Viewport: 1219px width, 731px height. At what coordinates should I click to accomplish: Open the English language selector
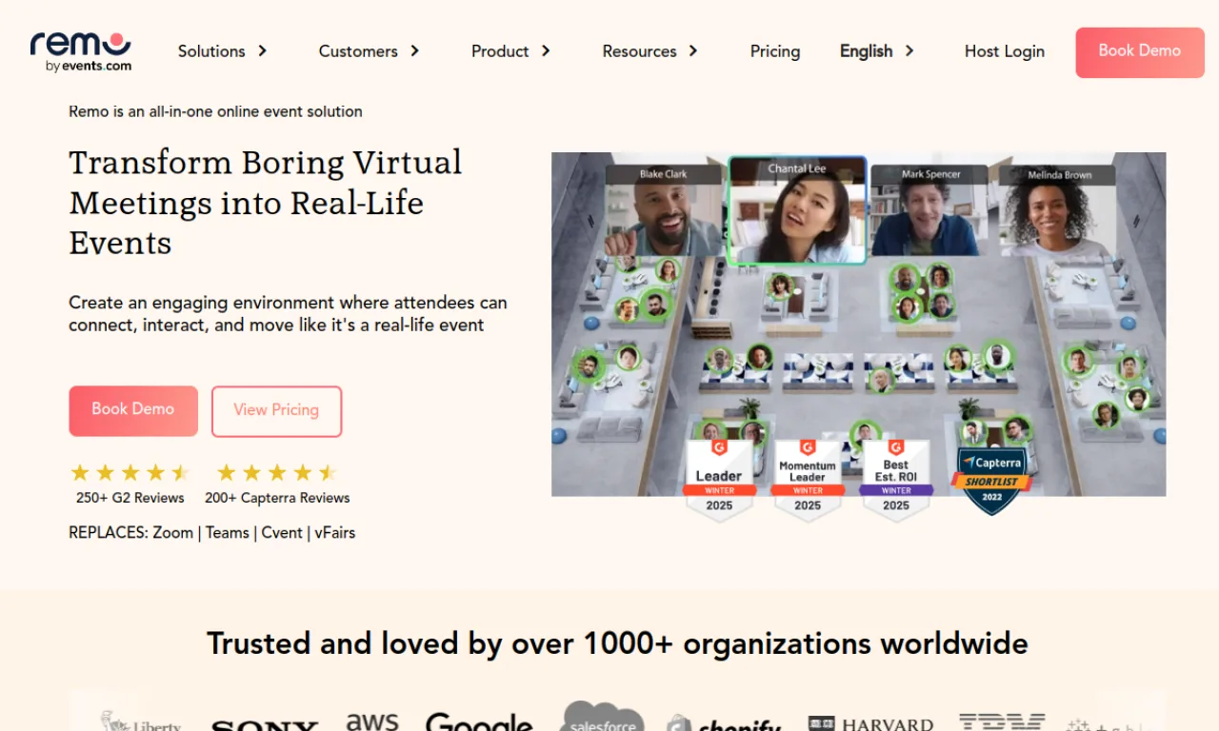pos(866,51)
